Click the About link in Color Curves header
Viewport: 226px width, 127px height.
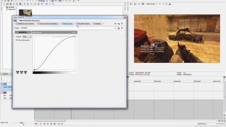coord(73,32)
